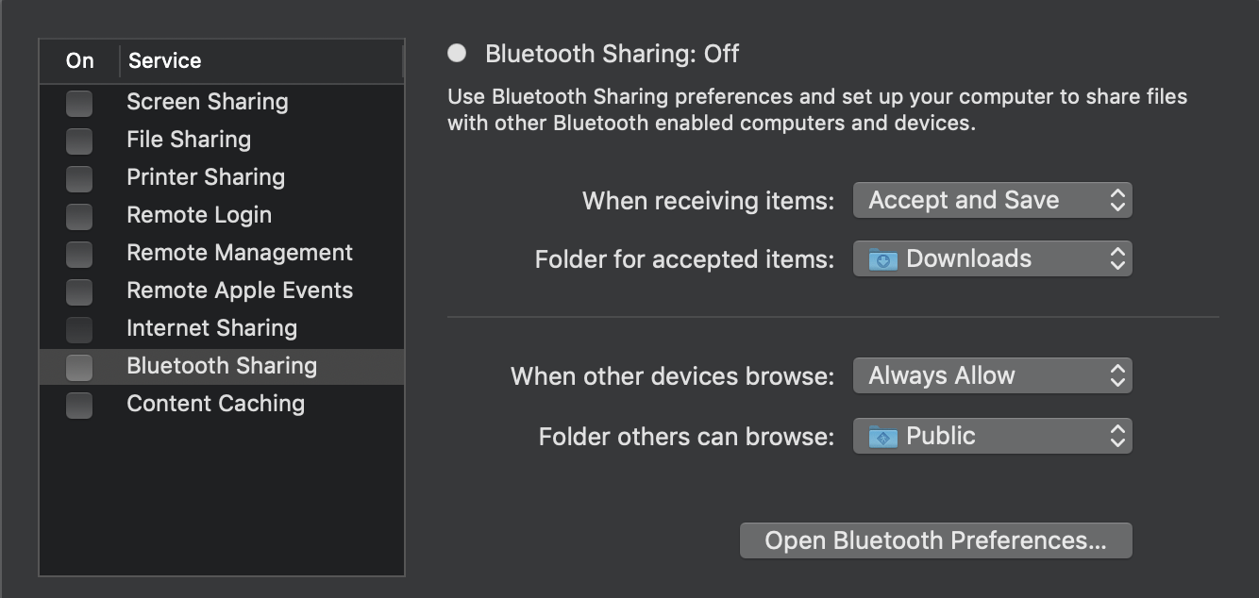Check the Printer Sharing box
The image size is (1259, 598).
[x=79, y=178]
